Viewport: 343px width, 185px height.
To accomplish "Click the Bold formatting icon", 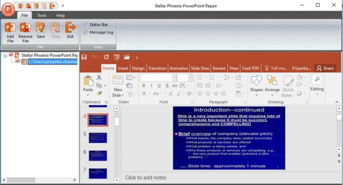I will (x=144, y=85).
